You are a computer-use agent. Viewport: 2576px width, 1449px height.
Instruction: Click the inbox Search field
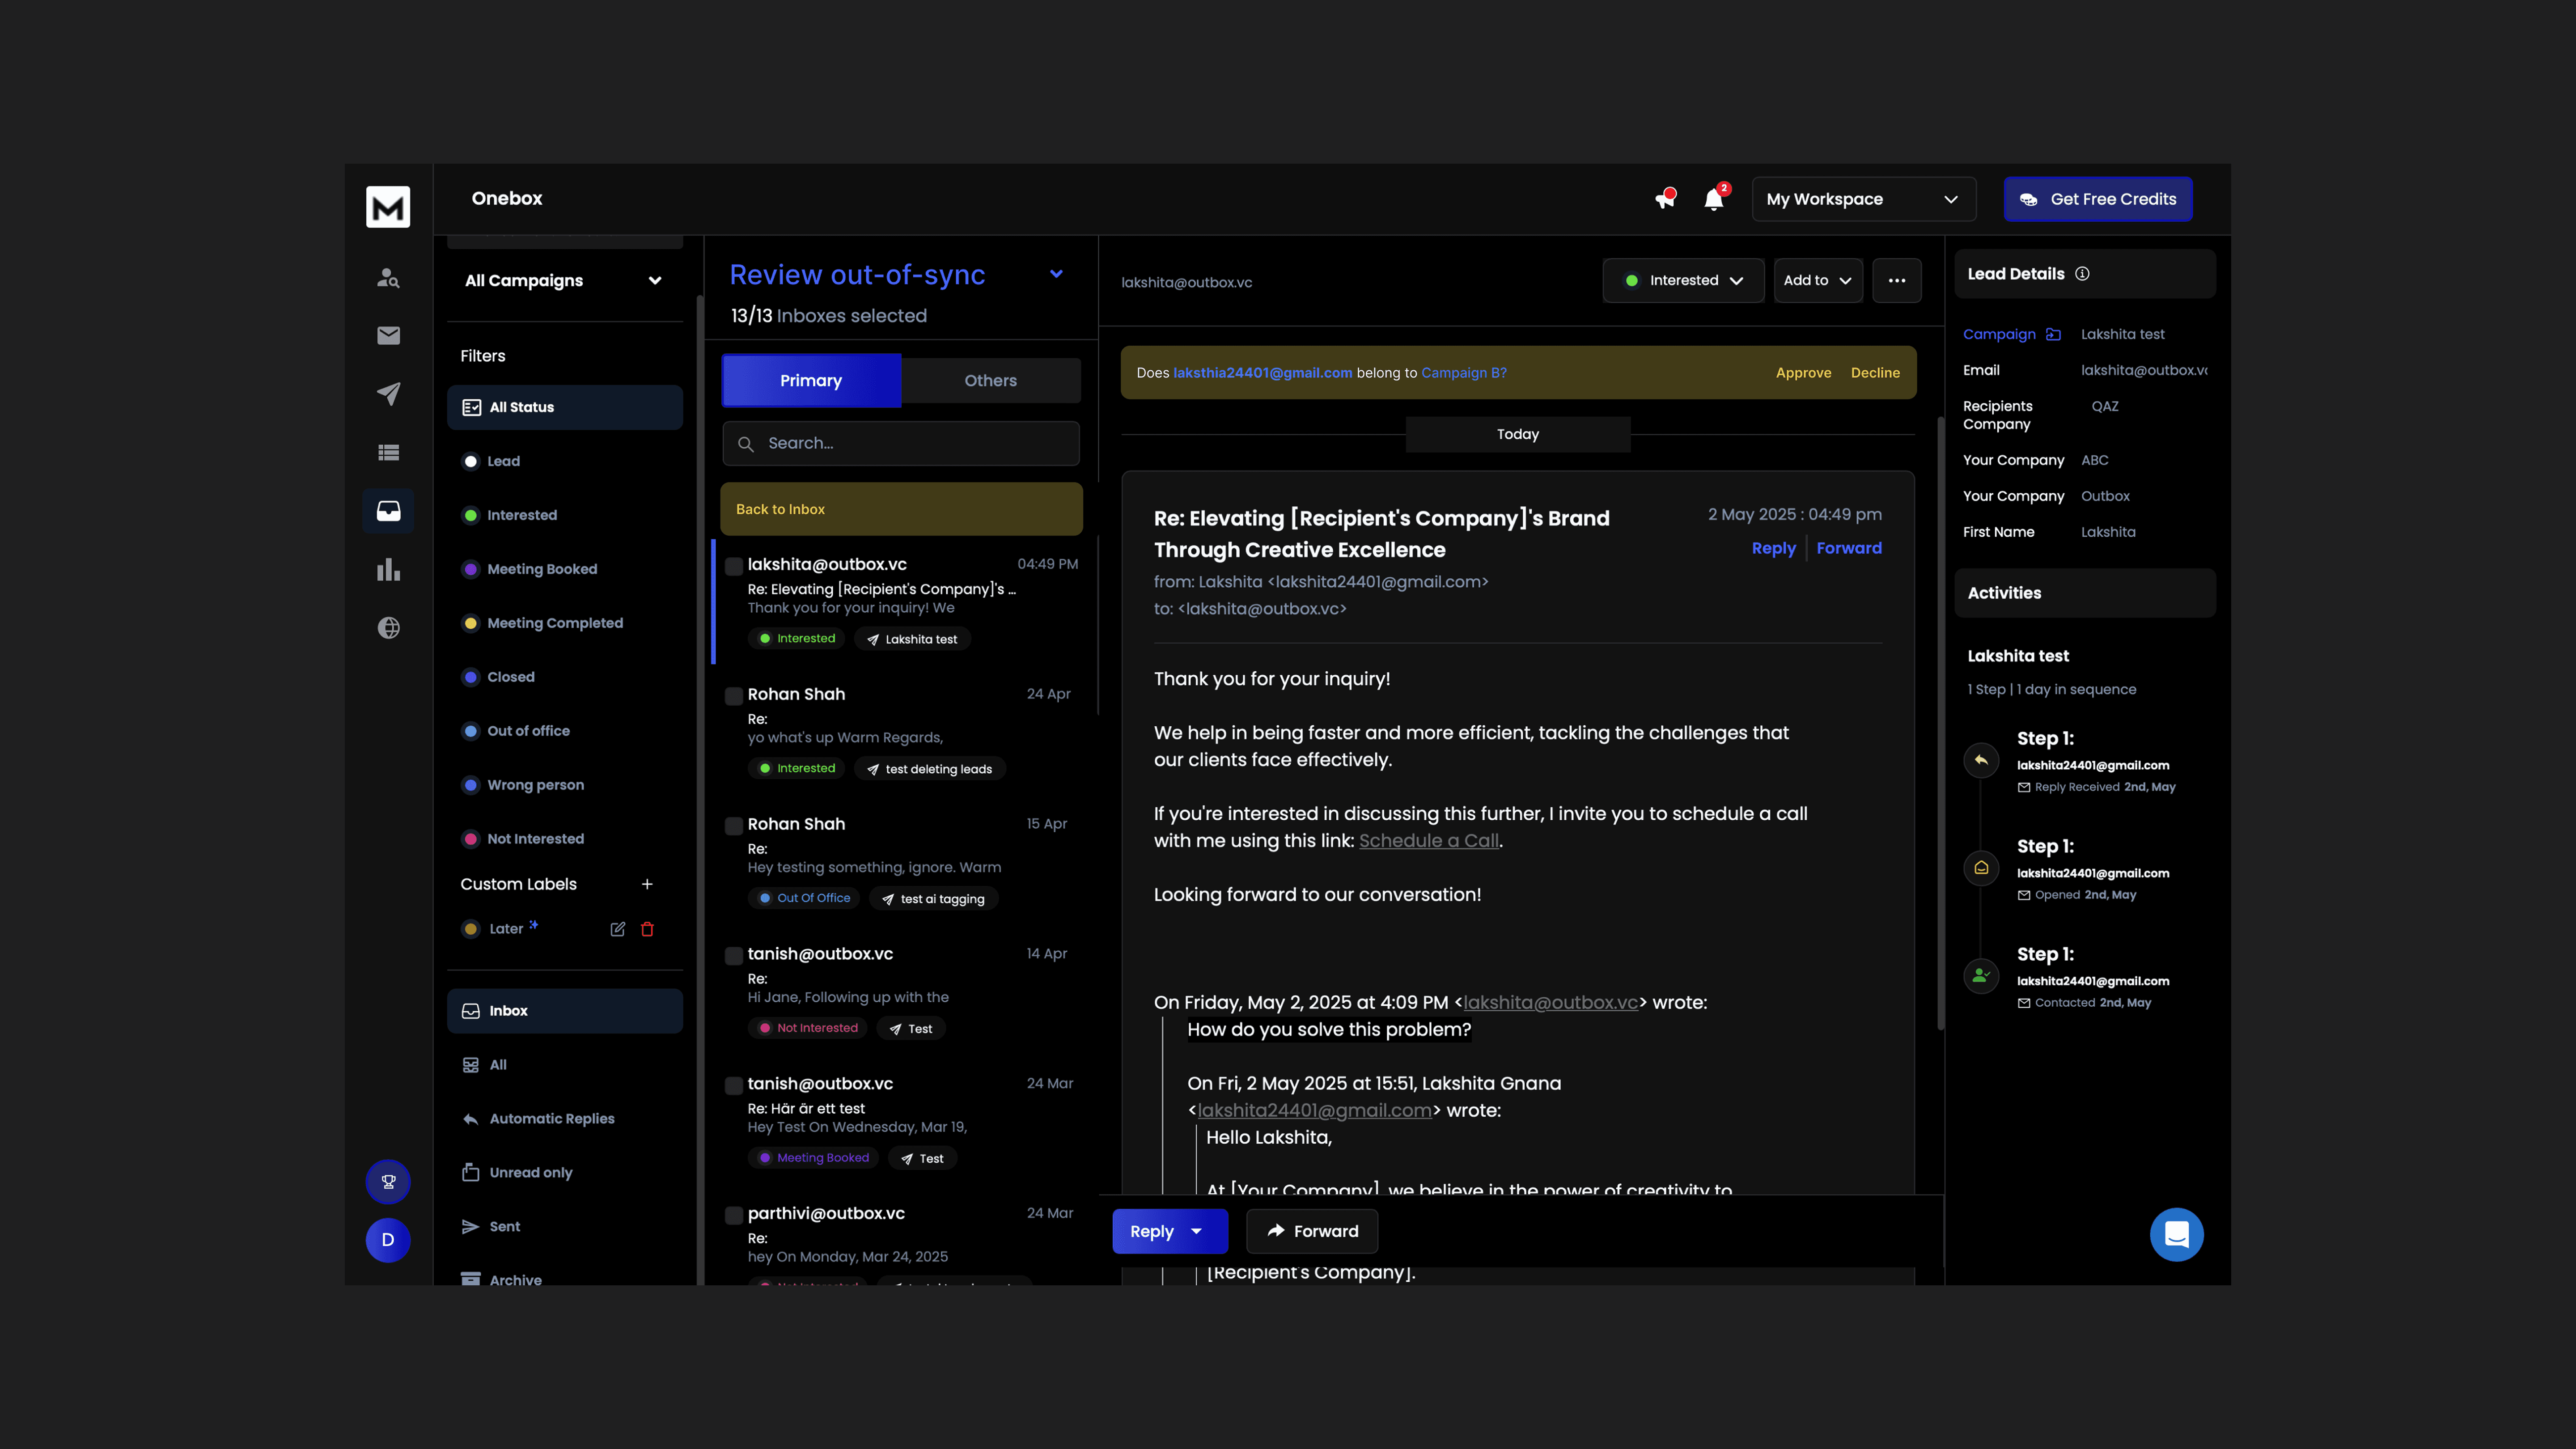pos(900,443)
